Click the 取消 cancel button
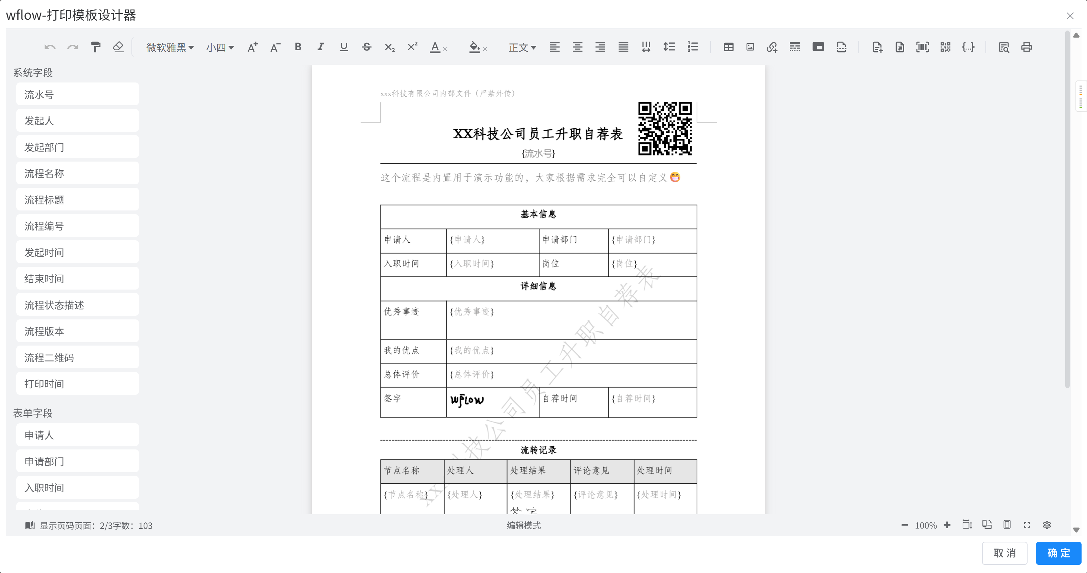The width and height of the screenshot is (1087, 573). tap(1004, 553)
